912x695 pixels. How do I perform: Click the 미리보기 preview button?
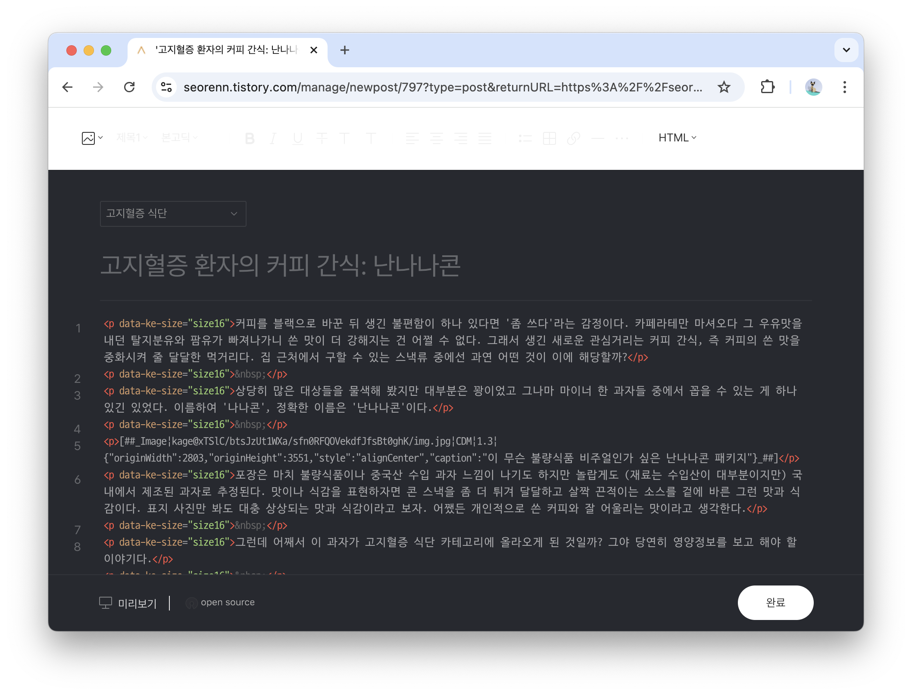128,603
